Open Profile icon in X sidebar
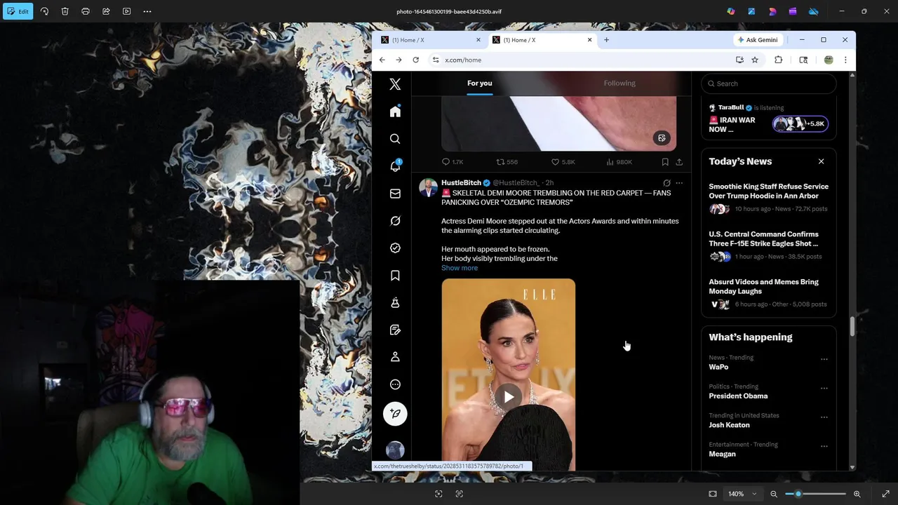 (x=395, y=357)
